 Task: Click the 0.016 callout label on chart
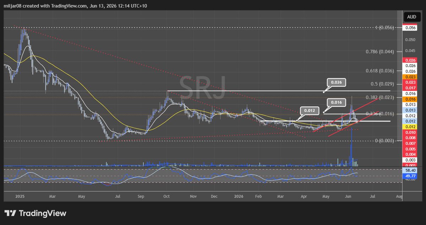[x=336, y=102]
